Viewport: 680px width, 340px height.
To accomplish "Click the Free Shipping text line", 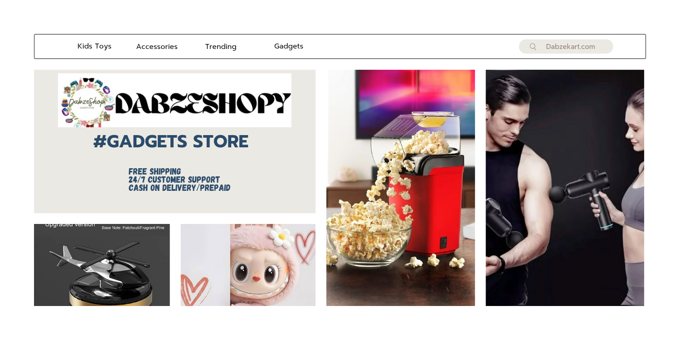I will click(x=155, y=172).
